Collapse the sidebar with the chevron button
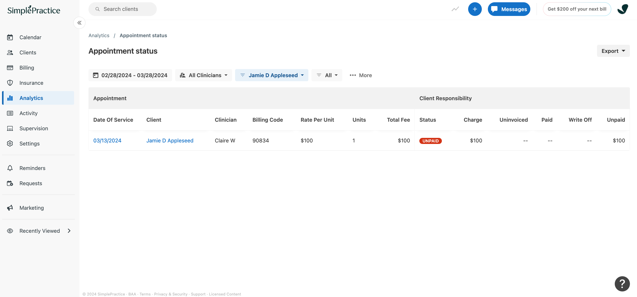Image resolution: width=637 pixels, height=297 pixels. click(79, 23)
